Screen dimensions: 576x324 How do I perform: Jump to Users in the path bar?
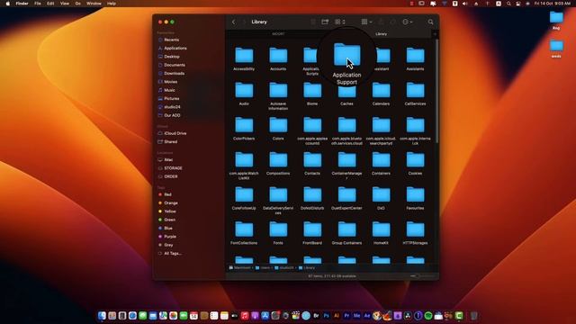coord(262,268)
